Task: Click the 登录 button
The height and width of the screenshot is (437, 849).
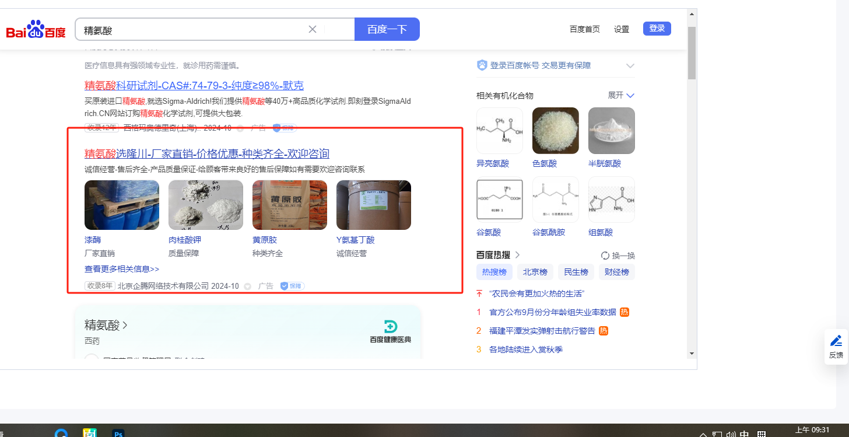Action: click(x=657, y=29)
